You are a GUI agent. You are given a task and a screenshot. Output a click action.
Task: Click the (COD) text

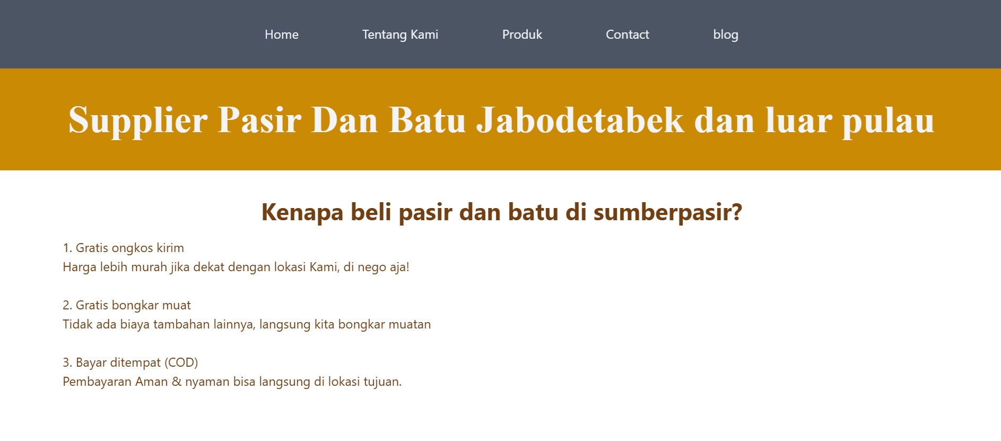pyautogui.click(x=181, y=362)
